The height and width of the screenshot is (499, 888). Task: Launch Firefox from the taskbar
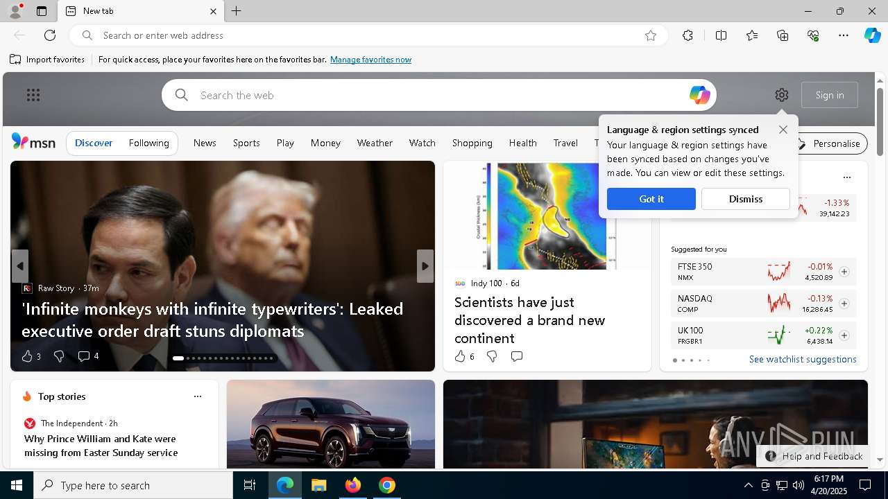[x=353, y=485]
